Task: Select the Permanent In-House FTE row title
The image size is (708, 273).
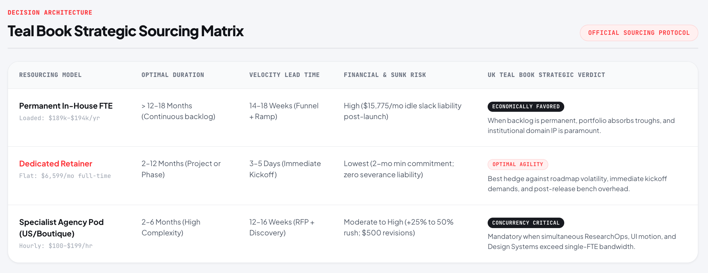Action: point(66,106)
